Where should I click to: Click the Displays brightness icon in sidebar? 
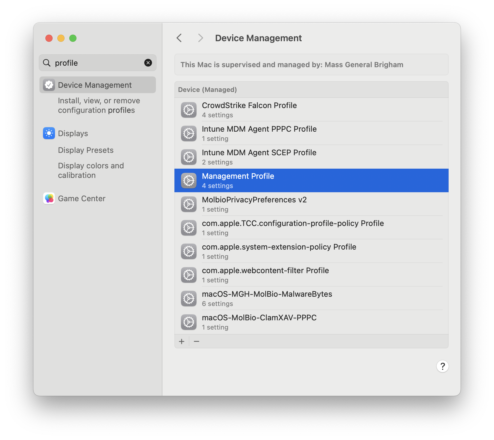coord(49,133)
